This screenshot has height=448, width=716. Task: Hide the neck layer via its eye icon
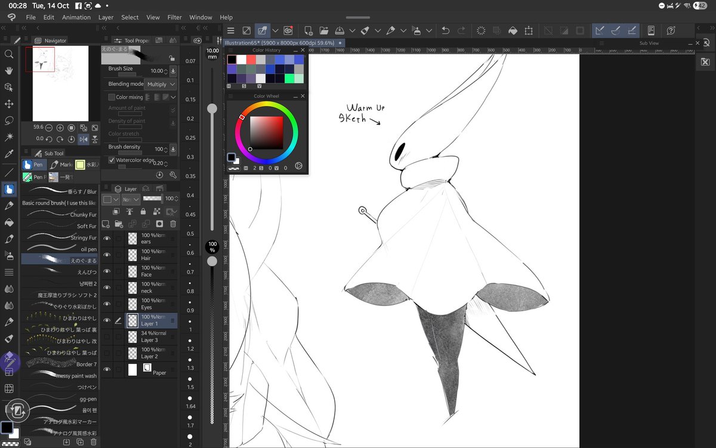pyautogui.click(x=107, y=288)
